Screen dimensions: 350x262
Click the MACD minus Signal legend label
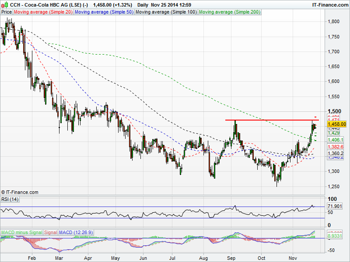[21, 232]
